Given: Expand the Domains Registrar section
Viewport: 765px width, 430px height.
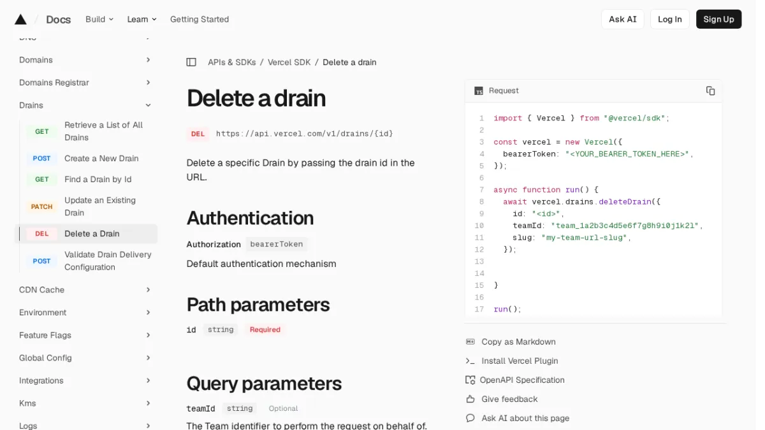Looking at the screenshot, I should [x=148, y=83].
